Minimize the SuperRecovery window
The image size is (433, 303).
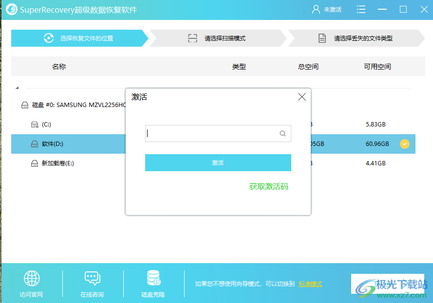point(382,9)
